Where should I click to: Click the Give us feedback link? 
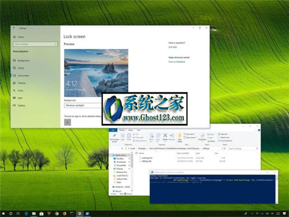pyautogui.click(x=177, y=62)
